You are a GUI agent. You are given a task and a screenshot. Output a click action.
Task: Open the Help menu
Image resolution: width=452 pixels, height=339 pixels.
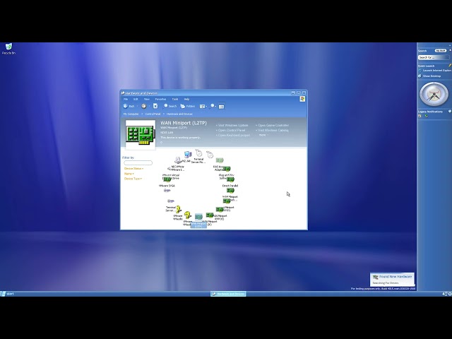(186, 99)
